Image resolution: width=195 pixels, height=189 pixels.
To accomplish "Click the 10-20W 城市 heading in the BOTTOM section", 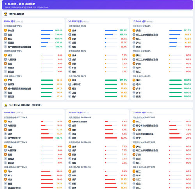I will [139, 112].
